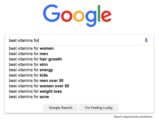Select 'best vitamins for men over 50'
The height and width of the screenshot is (121, 159).
[x=79, y=81]
